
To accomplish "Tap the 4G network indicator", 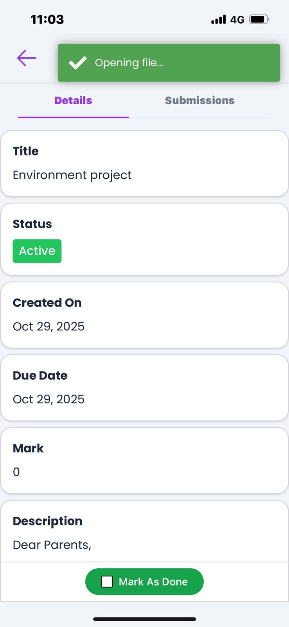I will (x=237, y=20).
